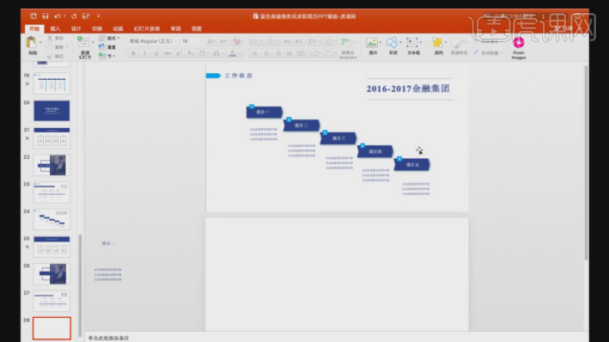Click the 项目一 blue shape on the slide
The image size is (609, 342).
pyautogui.click(x=264, y=112)
